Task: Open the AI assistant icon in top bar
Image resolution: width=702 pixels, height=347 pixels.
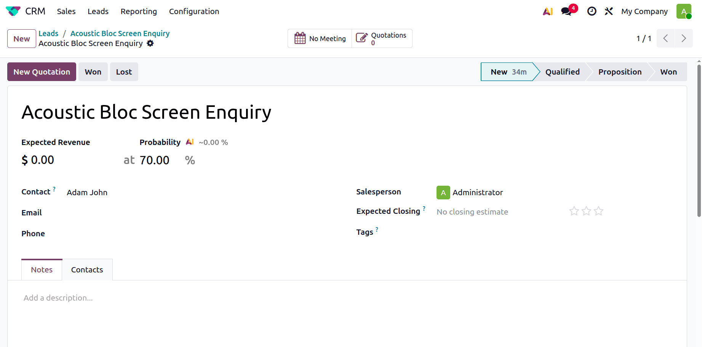Action: pyautogui.click(x=548, y=11)
